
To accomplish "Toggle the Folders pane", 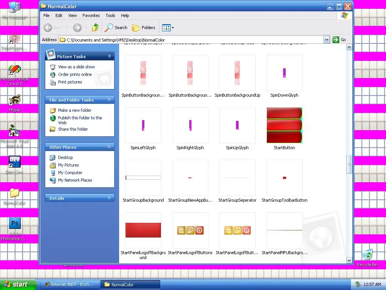I will coord(144,28).
